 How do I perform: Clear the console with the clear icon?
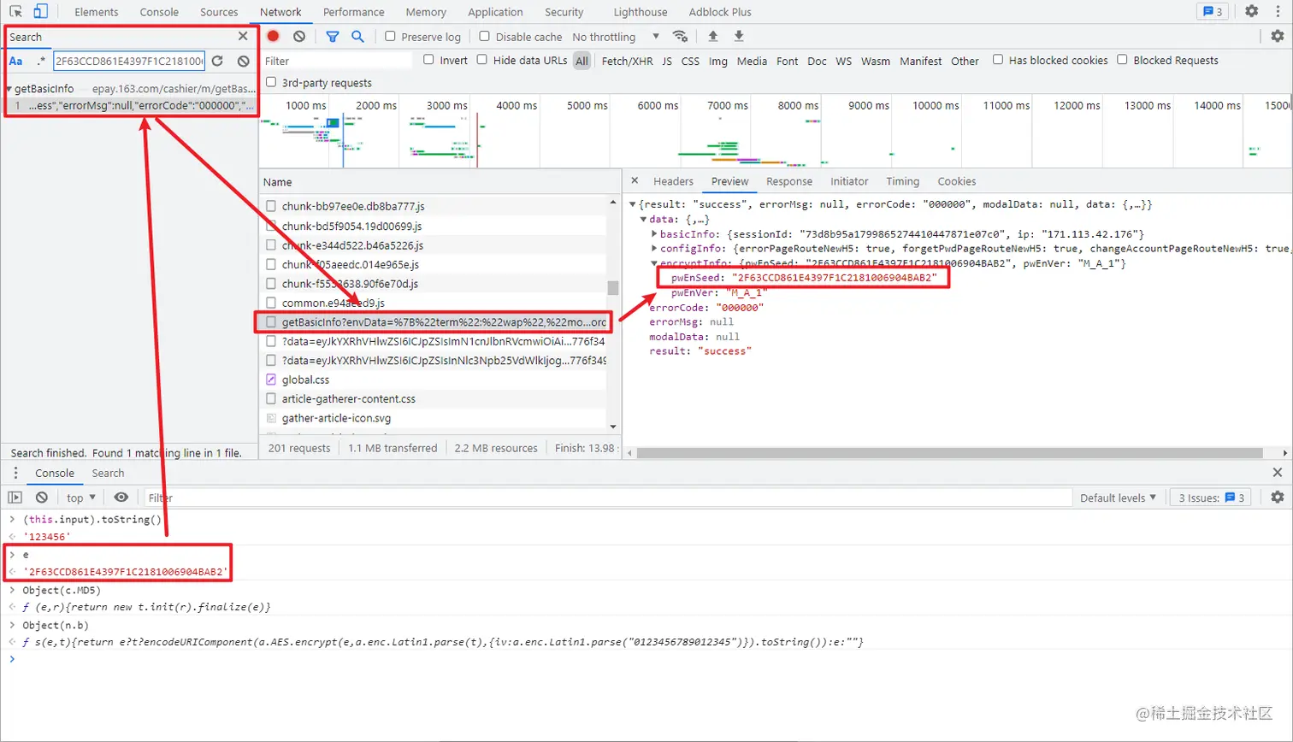click(42, 498)
